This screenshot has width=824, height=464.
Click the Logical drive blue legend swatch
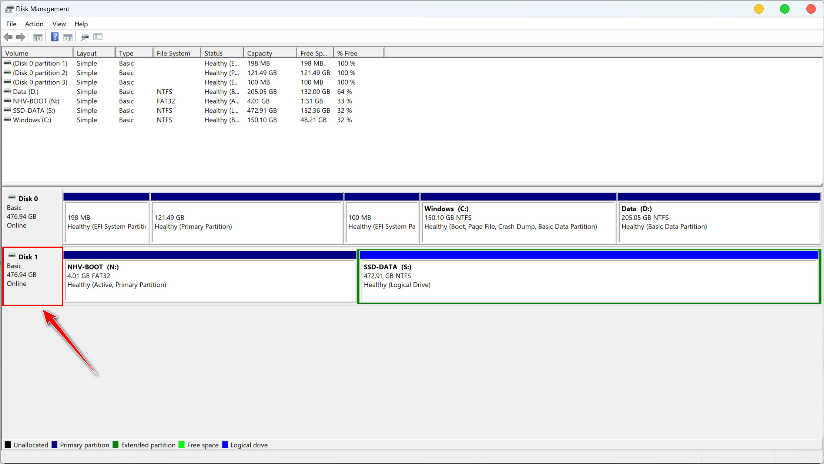pyautogui.click(x=225, y=445)
